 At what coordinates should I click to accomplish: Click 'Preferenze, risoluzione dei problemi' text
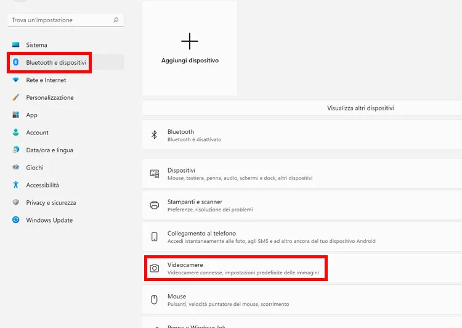[210, 210]
